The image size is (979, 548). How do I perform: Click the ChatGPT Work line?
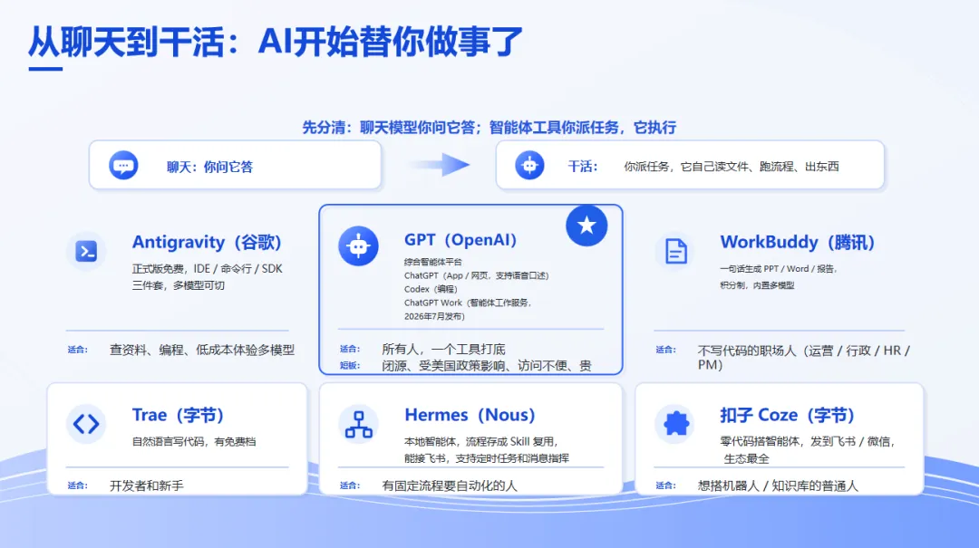[x=468, y=303]
